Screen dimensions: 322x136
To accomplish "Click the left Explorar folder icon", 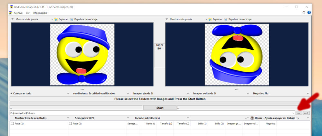I will 56,19.
